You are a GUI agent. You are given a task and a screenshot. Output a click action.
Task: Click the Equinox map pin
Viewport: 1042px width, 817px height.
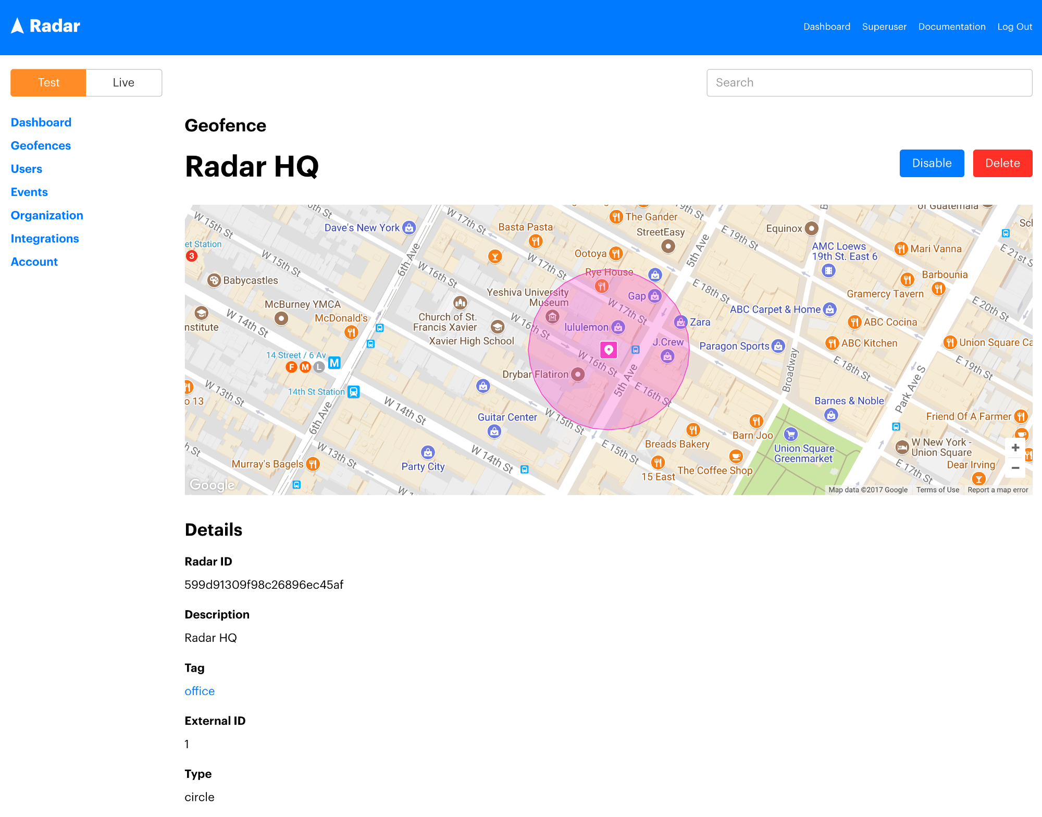(x=811, y=228)
